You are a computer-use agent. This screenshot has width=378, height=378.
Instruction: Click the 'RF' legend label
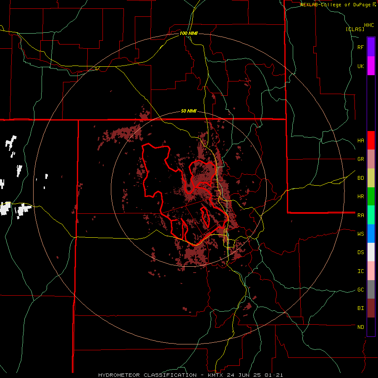pyautogui.click(x=360, y=47)
